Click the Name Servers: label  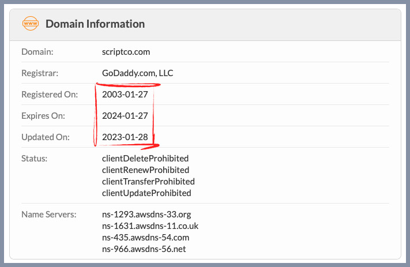pos(49,215)
